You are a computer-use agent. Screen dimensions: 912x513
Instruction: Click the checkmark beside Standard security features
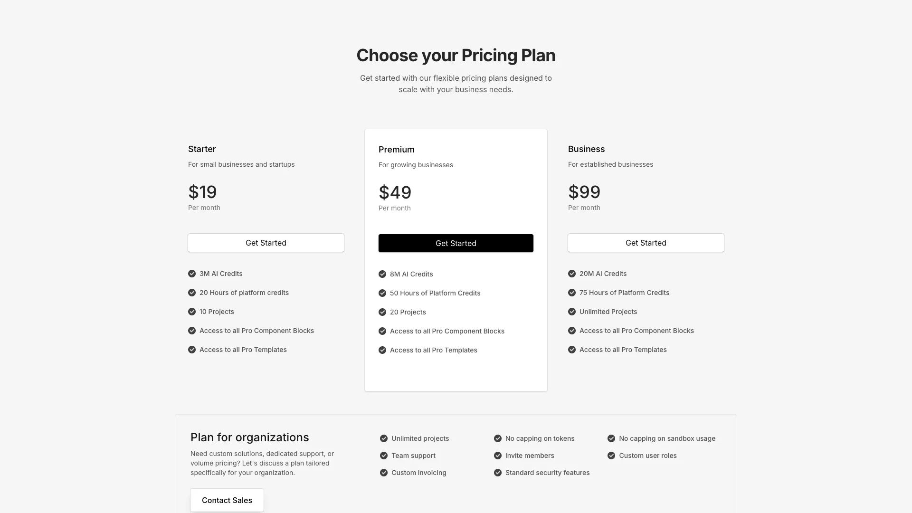point(498,473)
